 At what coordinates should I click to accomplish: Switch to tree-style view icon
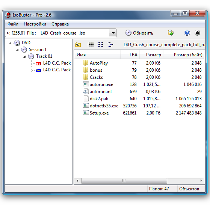click(110, 45)
